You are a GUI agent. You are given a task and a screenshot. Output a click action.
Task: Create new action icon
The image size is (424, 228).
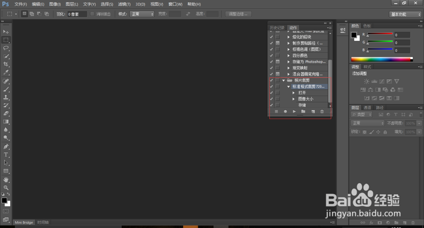point(313,111)
